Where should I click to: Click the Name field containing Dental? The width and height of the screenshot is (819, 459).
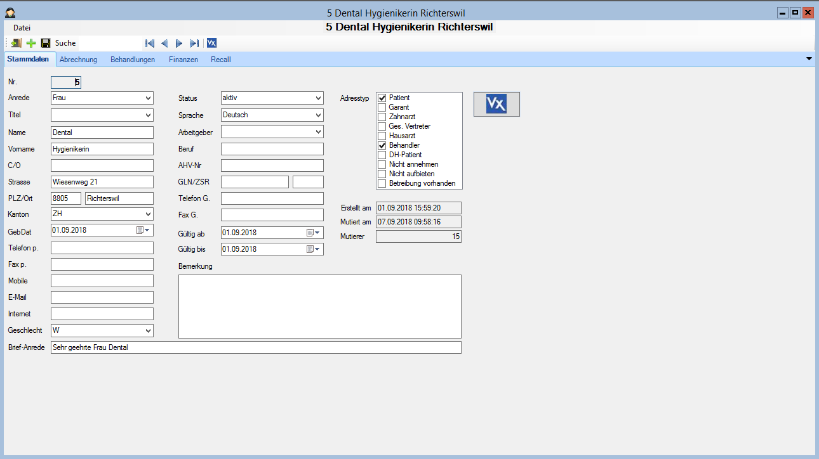click(x=102, y=133)
